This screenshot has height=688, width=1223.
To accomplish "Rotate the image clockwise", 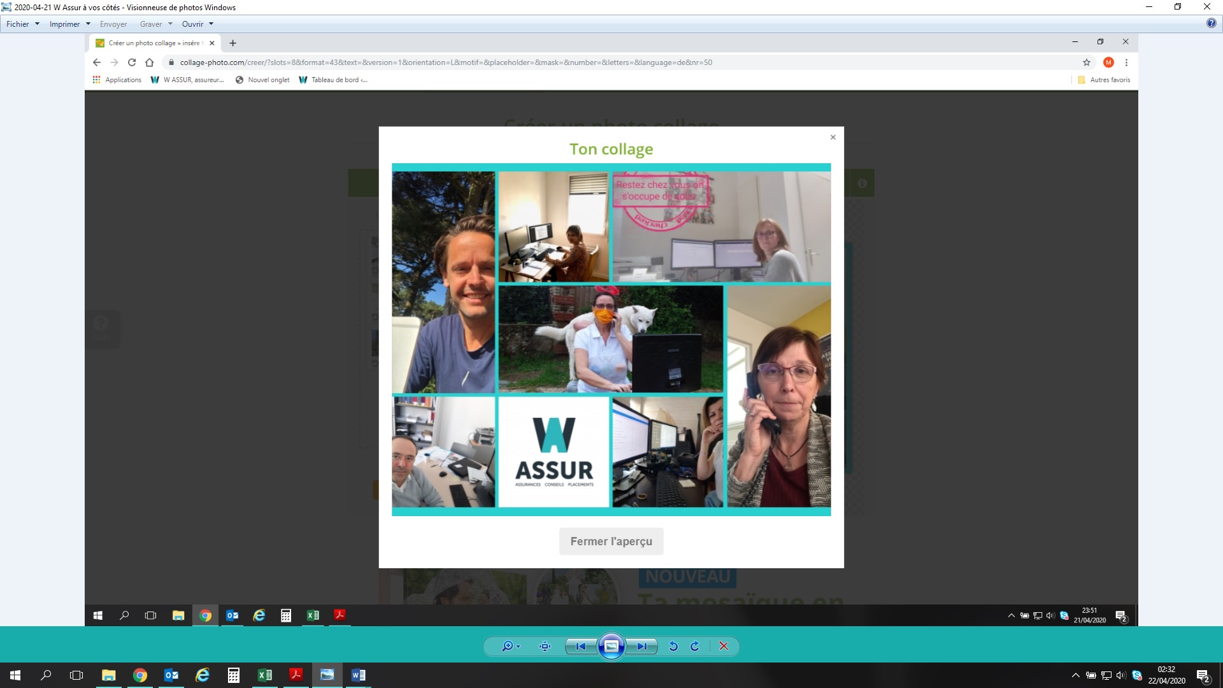I will (x=695, y=646).
